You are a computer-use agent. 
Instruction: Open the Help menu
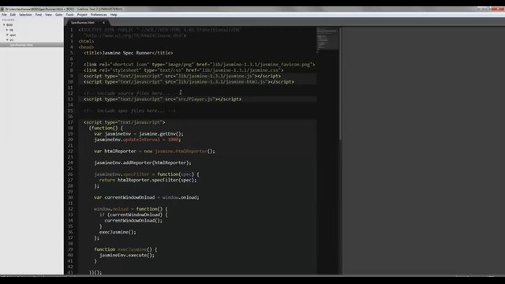pos(114,15)
